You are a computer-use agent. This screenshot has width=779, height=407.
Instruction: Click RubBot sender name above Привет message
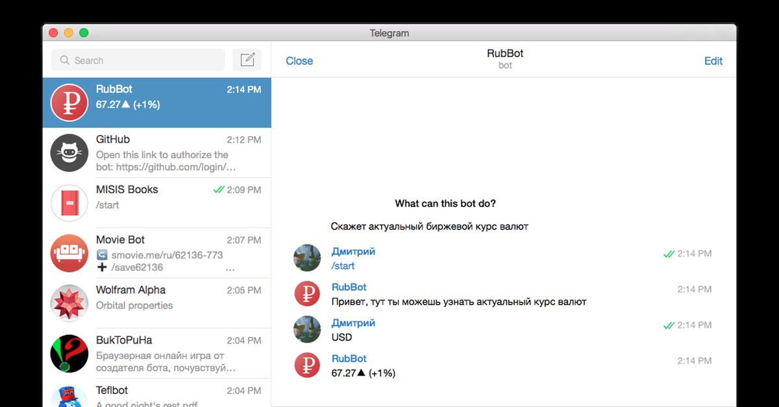click(349, 287)
